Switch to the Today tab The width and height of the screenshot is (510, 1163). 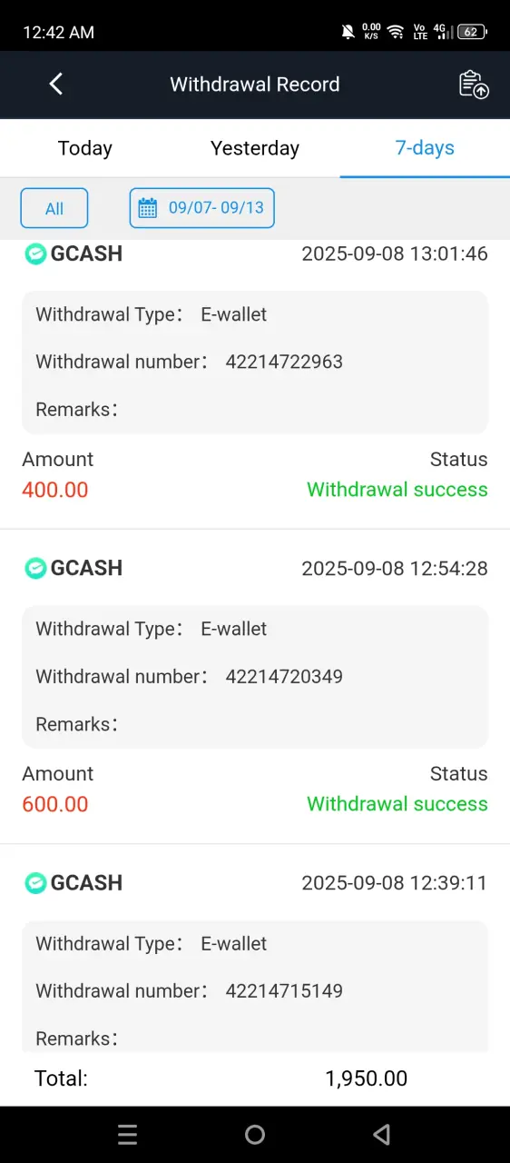85,148
